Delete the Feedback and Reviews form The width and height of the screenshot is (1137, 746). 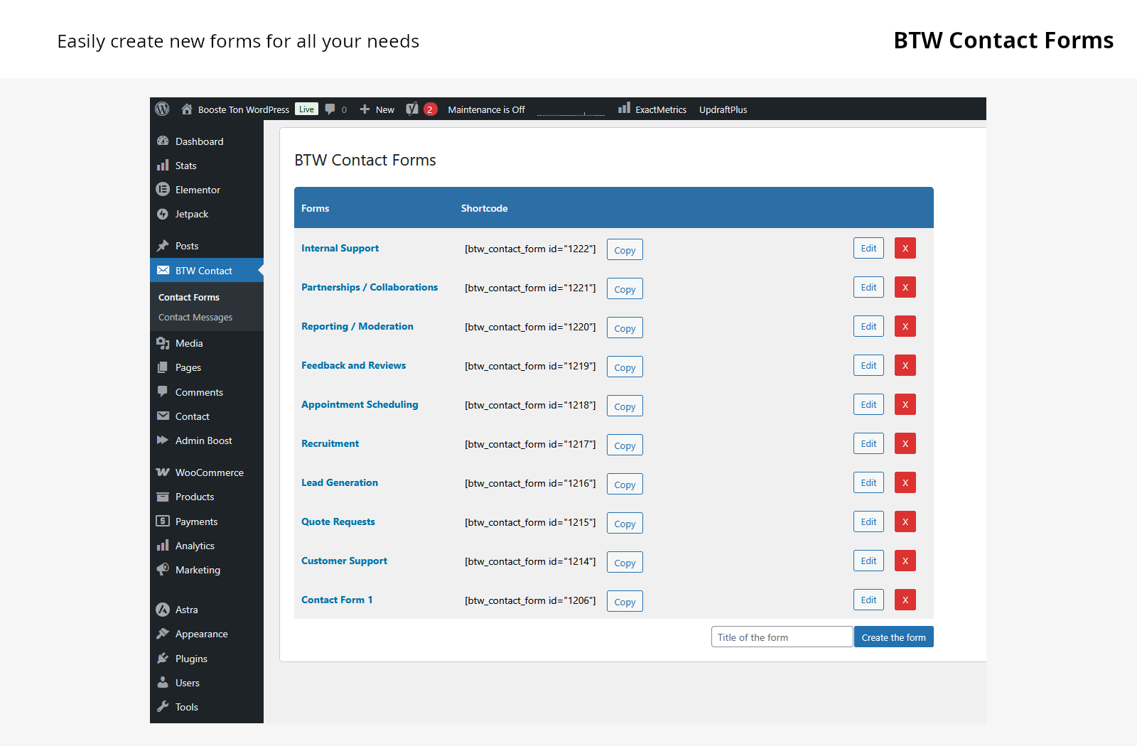(905, 365)
